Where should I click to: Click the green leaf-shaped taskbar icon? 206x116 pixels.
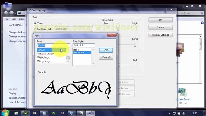tap(53, 113)
